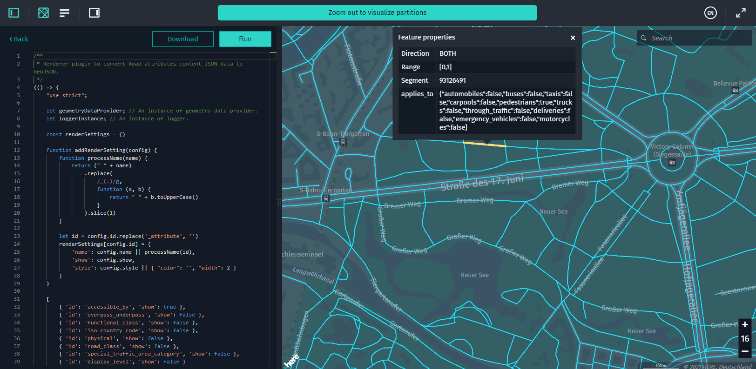Open the EN language selector
Image resolution: width=756 pixels, height=369 pixels.
click(710, 13)
